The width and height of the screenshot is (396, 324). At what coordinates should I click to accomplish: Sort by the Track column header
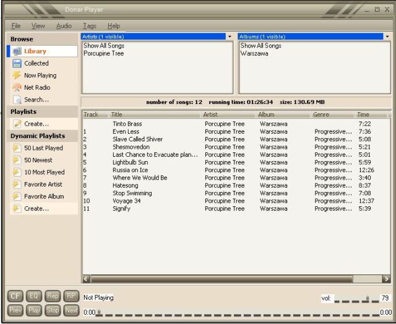coord(95,115)
